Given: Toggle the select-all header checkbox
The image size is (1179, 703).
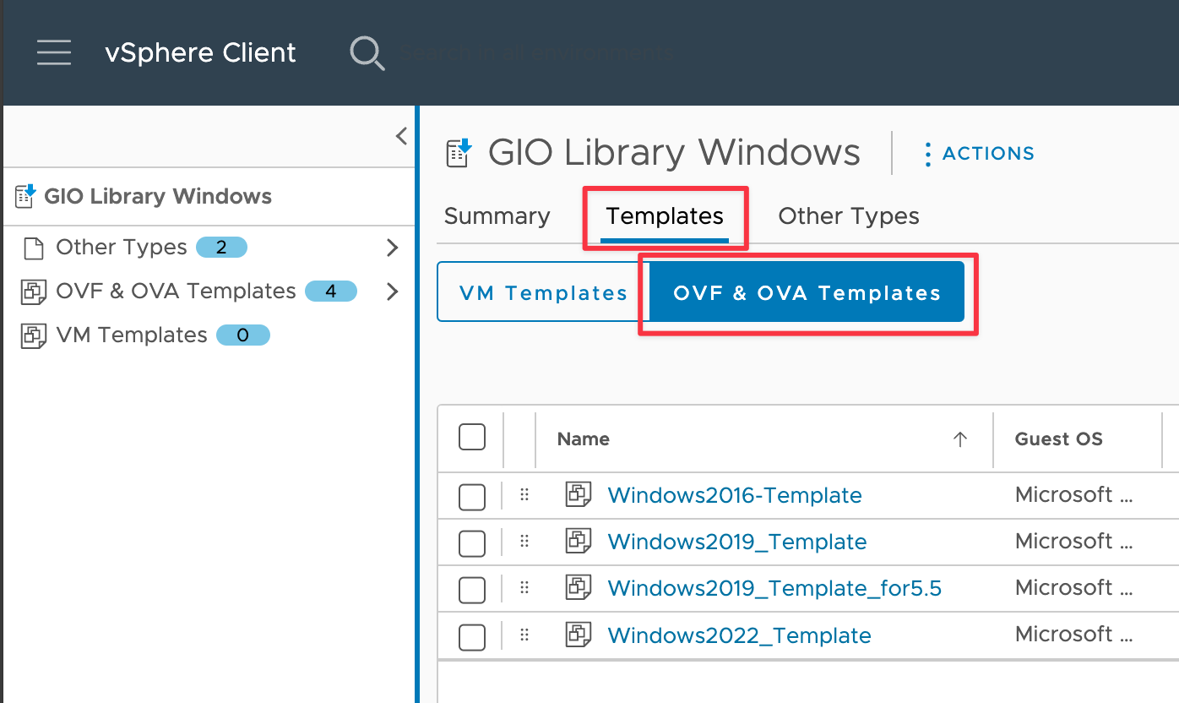Looking at the screenshot, I should tap(471, 438).
